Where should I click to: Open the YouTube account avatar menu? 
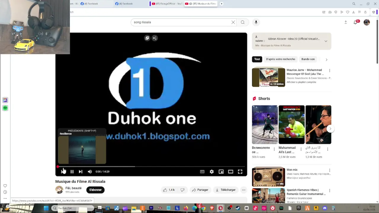click(x=367, y=22)
